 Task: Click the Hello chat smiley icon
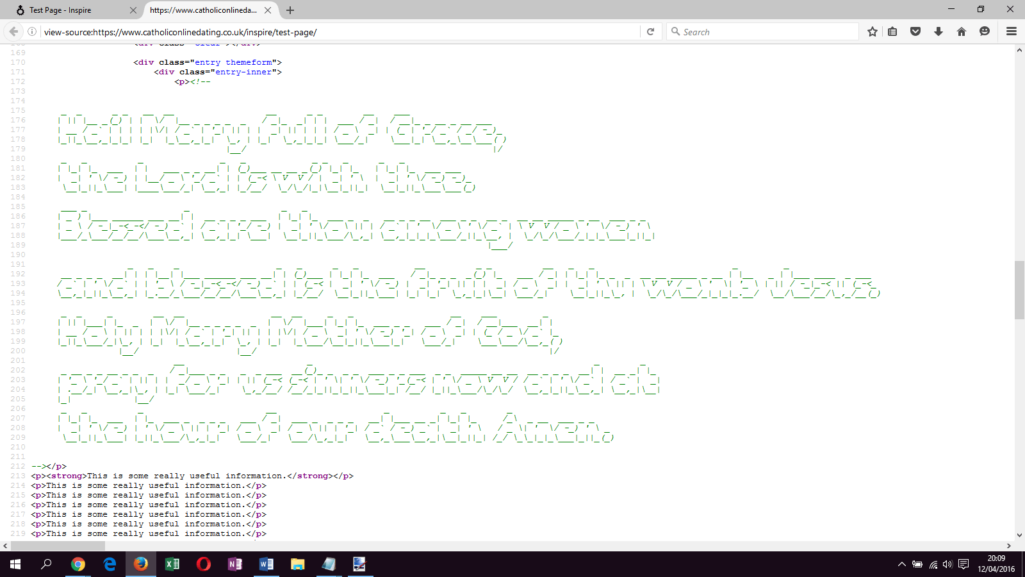tap(985, 31)
